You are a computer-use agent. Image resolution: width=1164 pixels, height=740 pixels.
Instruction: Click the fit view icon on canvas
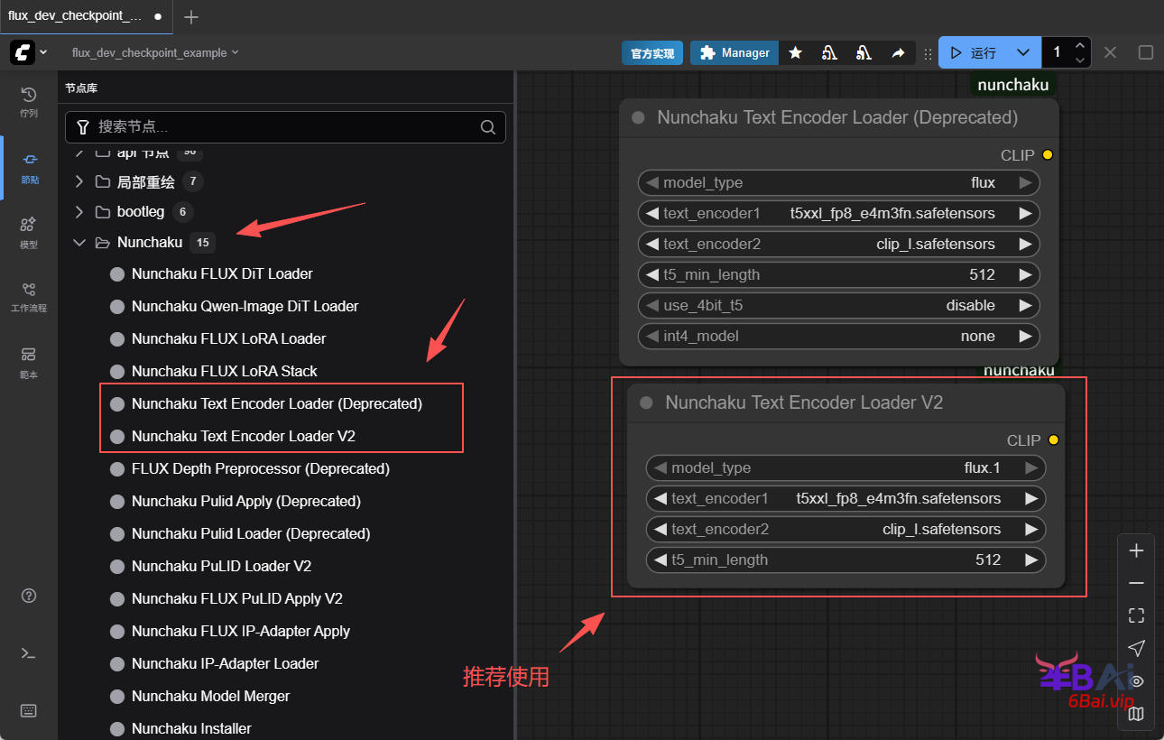[1136, 615]
